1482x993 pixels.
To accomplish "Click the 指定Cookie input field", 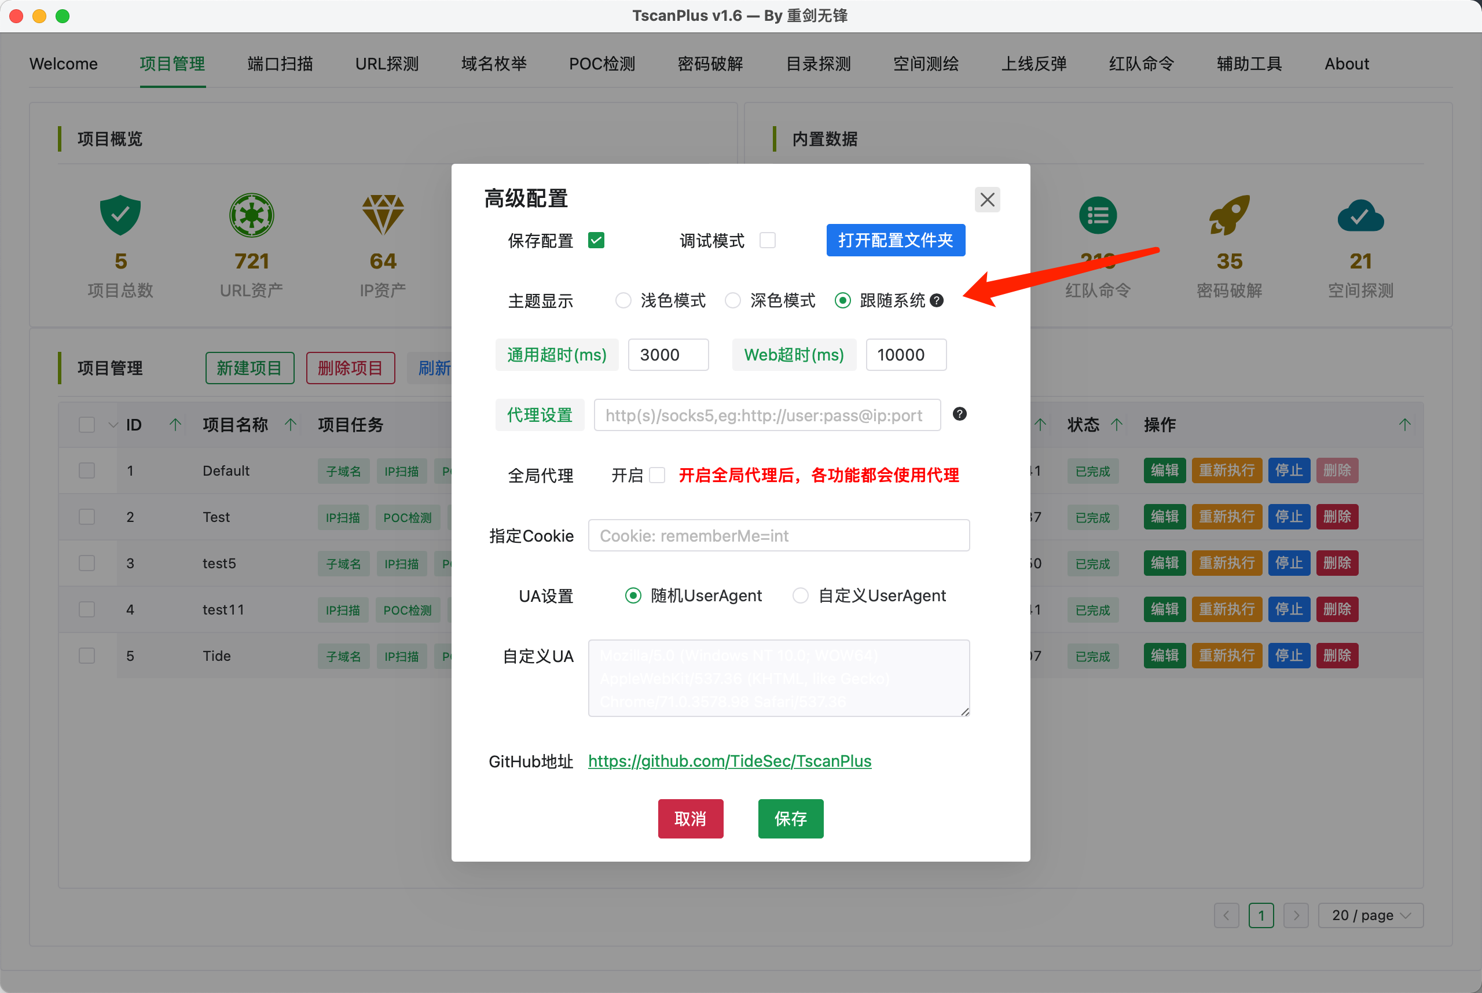I will 778,536.
